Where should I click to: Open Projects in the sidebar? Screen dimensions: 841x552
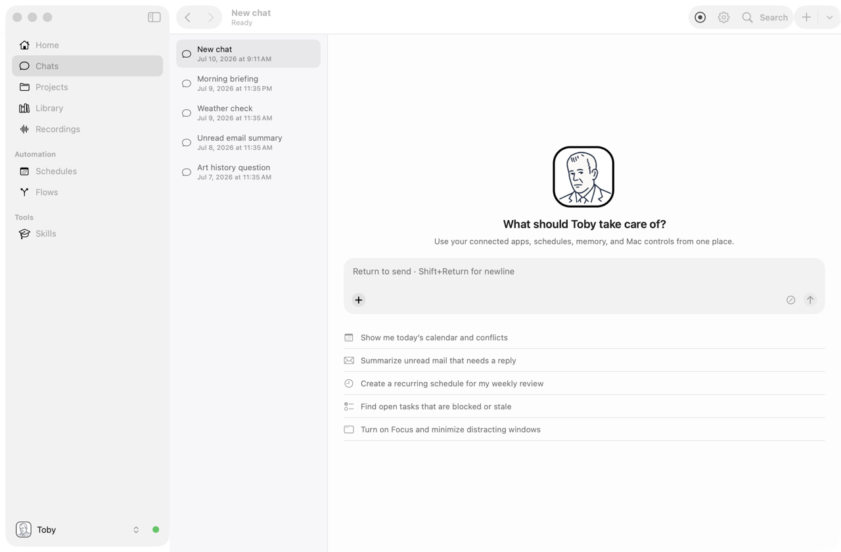pos(87,87)
